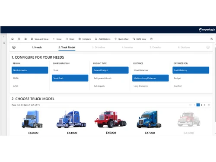The image size is (216, 162).
Task: Click the save disk icon in the toolbar
Action: pos(25,39)
